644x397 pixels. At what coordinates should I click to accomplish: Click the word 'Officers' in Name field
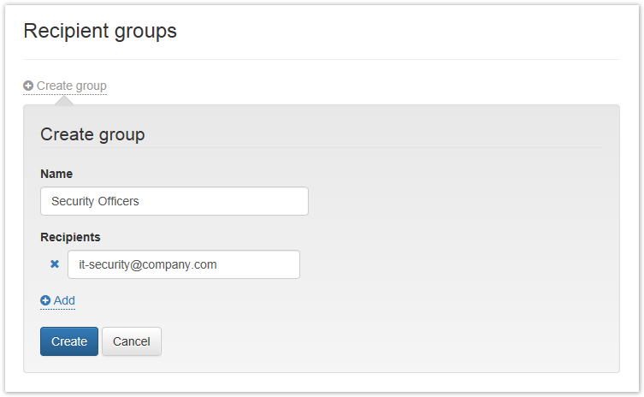click(117, 201)
